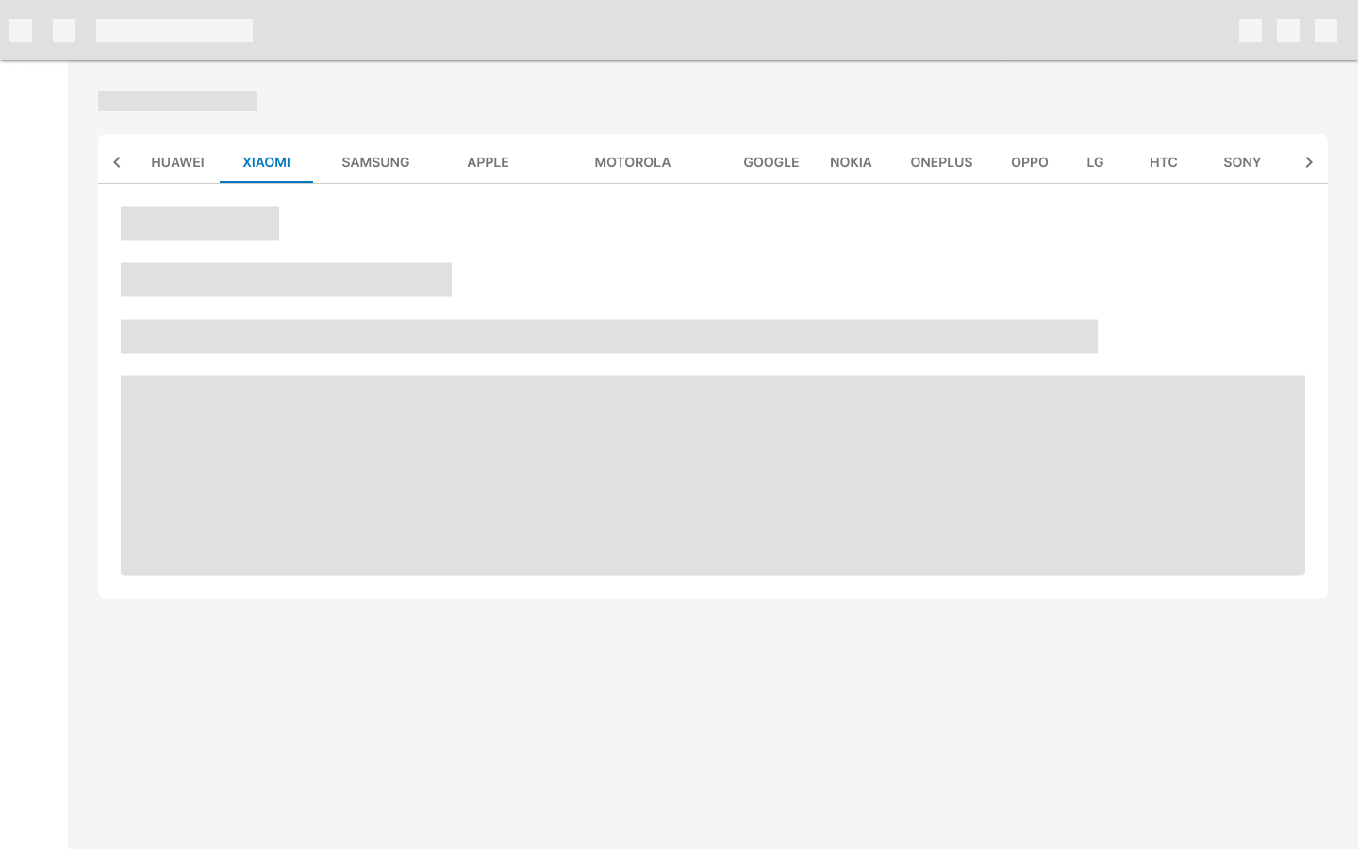This screenshot has height=849, width=1358.
Task: Open the OPPO tab
Action: [x=1030, y=162]
